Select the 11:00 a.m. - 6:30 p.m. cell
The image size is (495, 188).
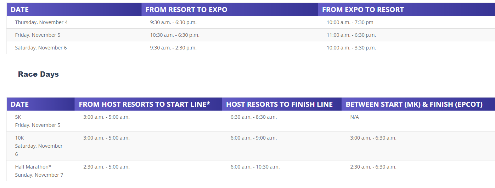[x=351, y=35]
